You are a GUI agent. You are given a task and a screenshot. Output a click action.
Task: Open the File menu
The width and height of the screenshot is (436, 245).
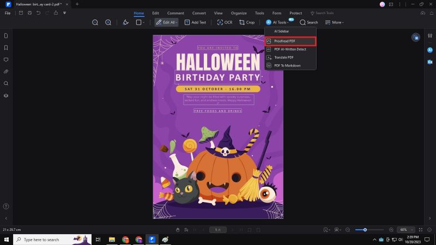(8, 13)
